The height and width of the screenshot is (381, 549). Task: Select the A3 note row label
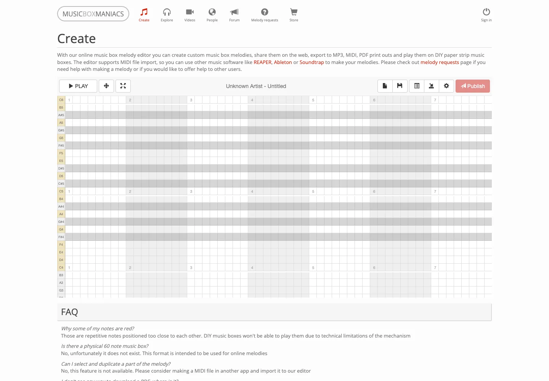click(x=61, y=283)
